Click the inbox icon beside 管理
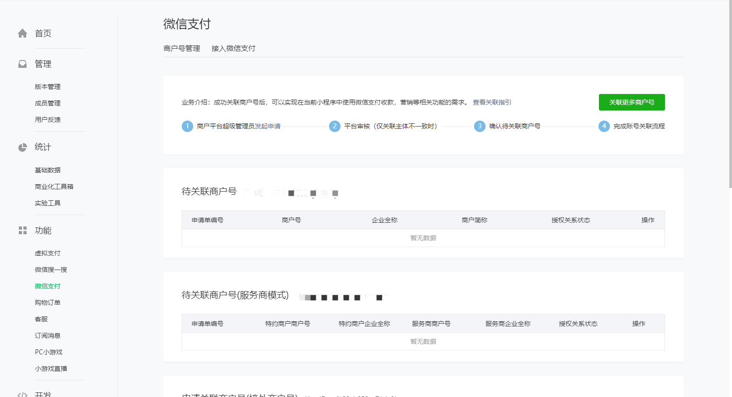The height and width of the screenshot is (397, 732). click(x=22, y=64)
